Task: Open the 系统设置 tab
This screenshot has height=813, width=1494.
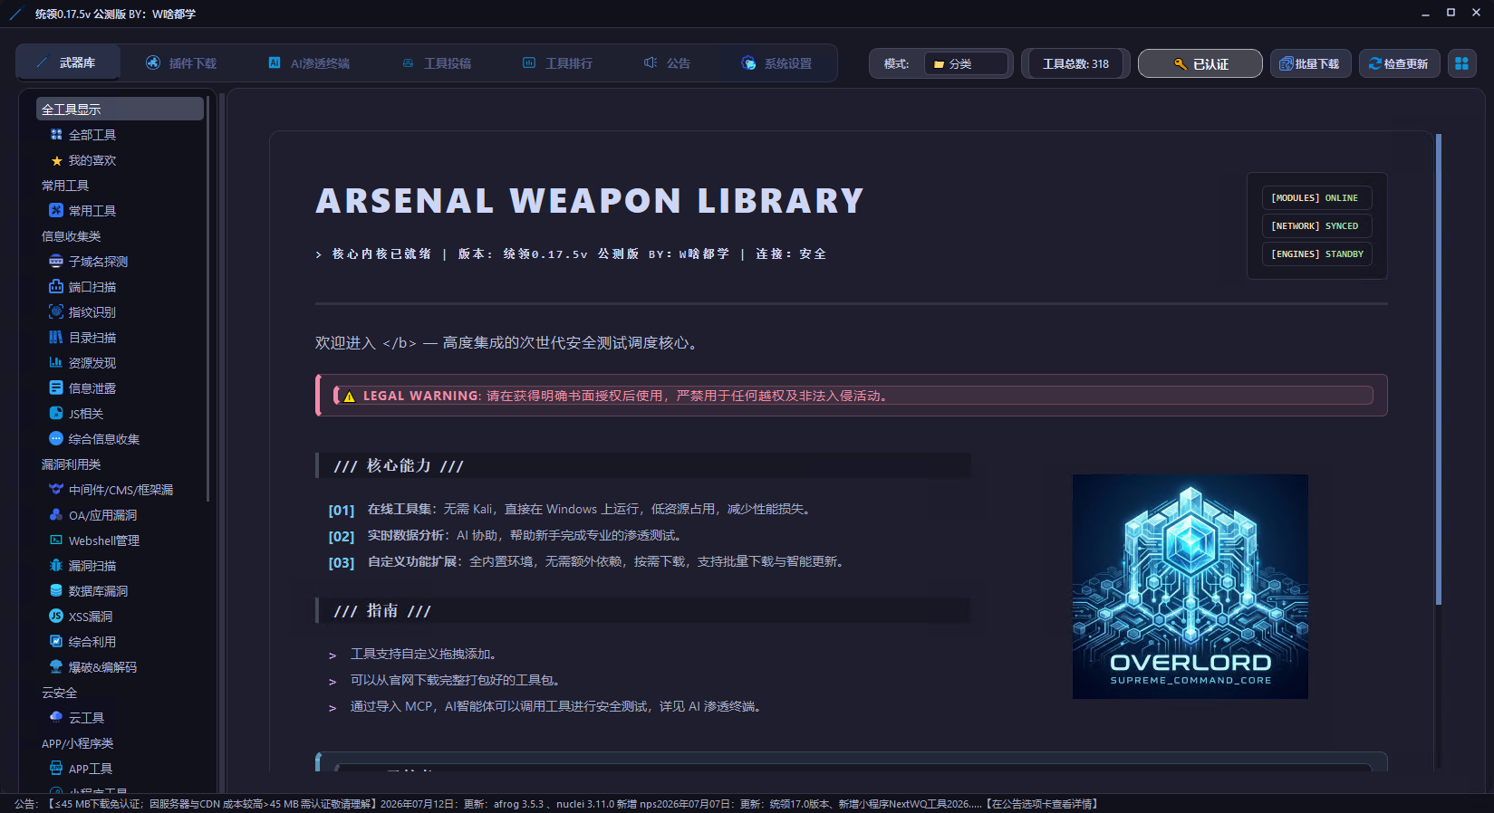Action: [x=776, y=63]
